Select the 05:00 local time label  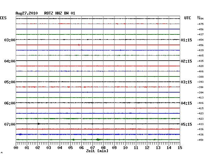point(10,82)
